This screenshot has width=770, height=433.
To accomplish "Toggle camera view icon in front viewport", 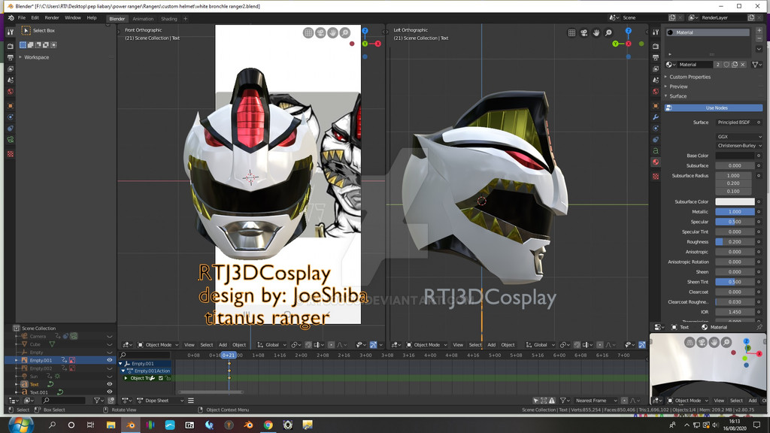I will (x=320, y=33).
